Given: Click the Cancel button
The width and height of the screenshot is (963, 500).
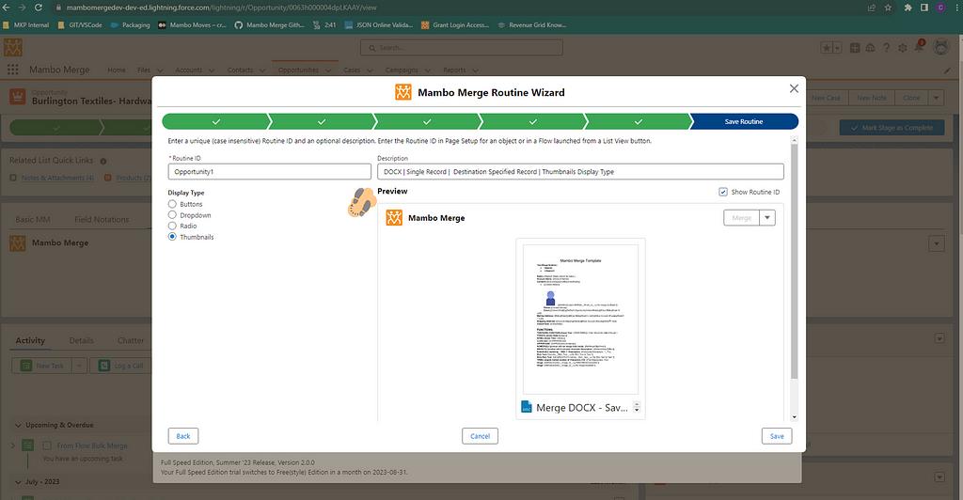Looking at the screenshot, I should pos(480,436).
